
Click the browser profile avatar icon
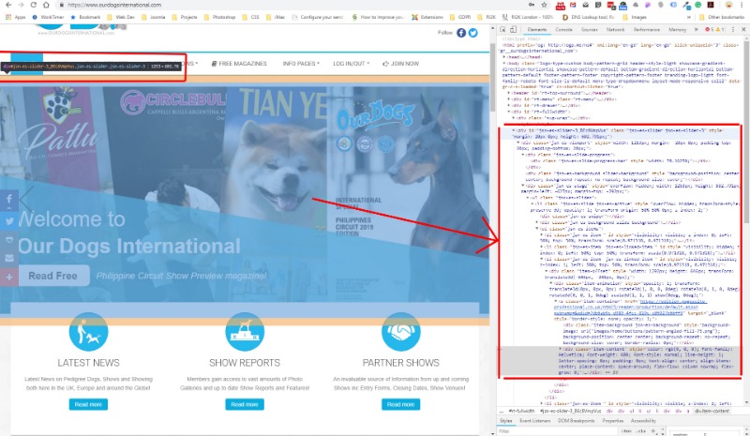728,6
